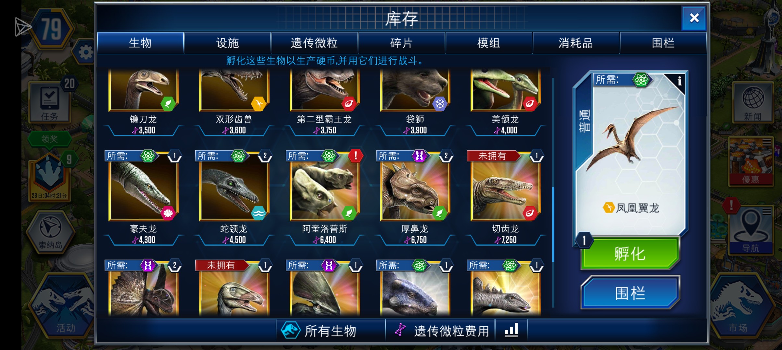The width and height of the screenshot is (782, 350).
Task: Switch to the 设施 tab
Action: (227, 43)
